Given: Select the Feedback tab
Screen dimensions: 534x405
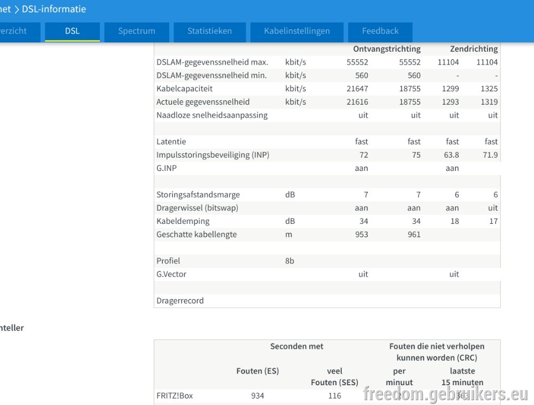Looking at the screenshot, I should click(x=380, y=32).
